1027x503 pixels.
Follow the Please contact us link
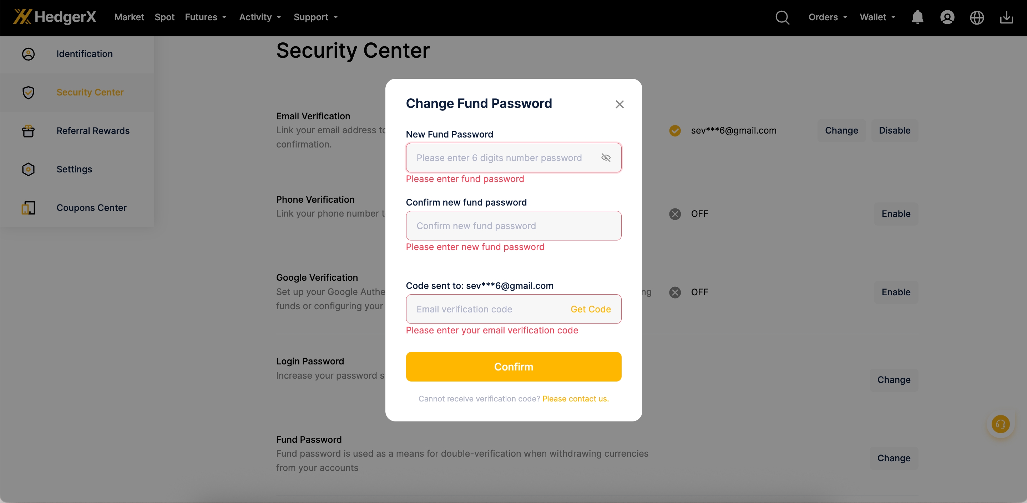point(575,399)
